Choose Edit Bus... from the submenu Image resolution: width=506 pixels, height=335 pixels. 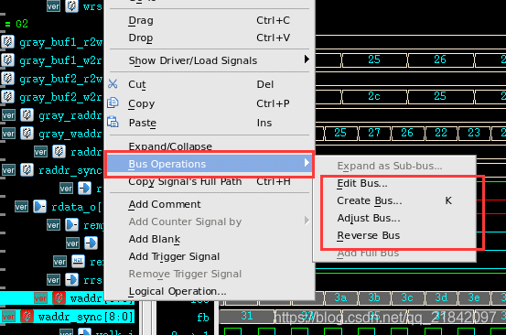tap(362, 183)
